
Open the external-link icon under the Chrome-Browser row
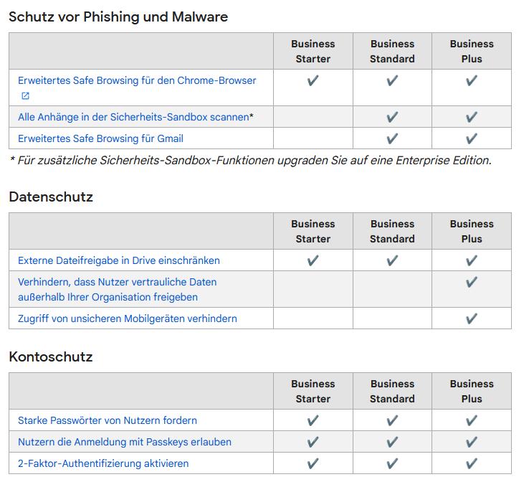pos(26,96)
